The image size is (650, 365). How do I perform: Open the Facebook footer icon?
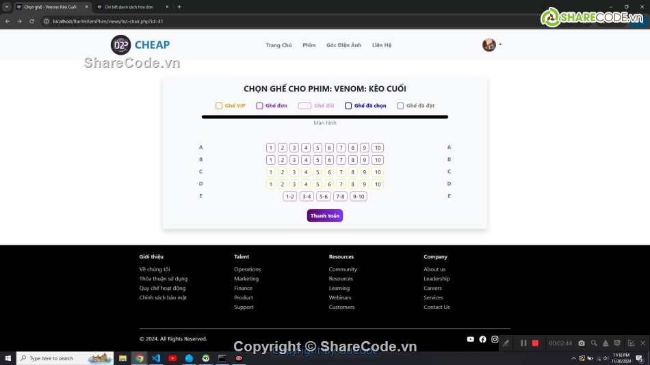[x=482, y=339]
